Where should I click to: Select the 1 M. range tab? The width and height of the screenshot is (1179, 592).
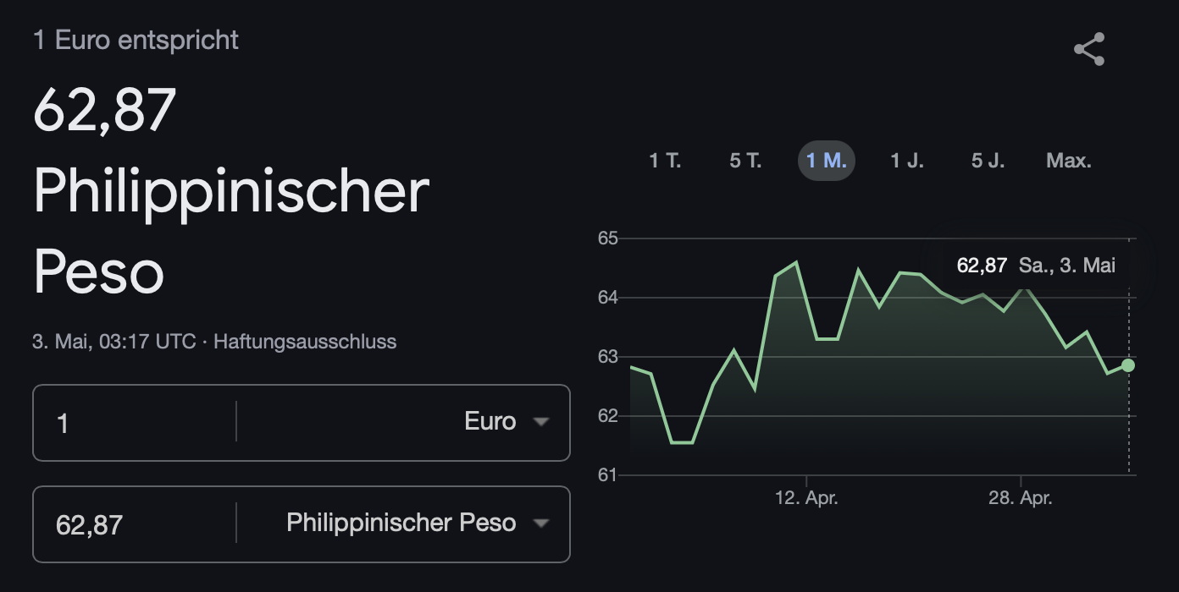tap(827, 161)
